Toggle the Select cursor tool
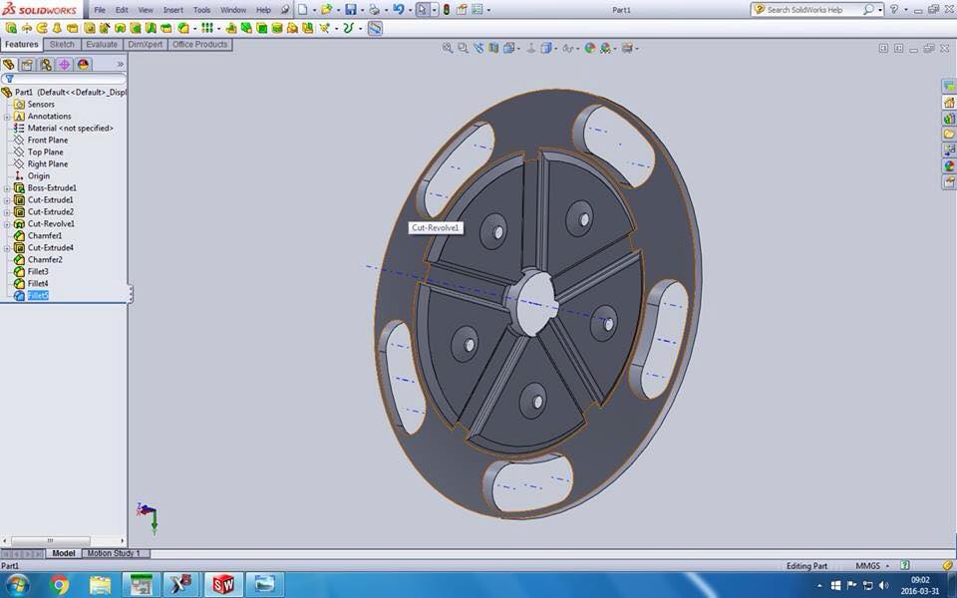957x598 pixels. (x=423, y=10)
